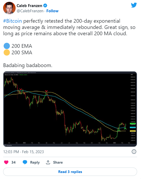Click the share upload arrow icon

click(x=48, y=162)
